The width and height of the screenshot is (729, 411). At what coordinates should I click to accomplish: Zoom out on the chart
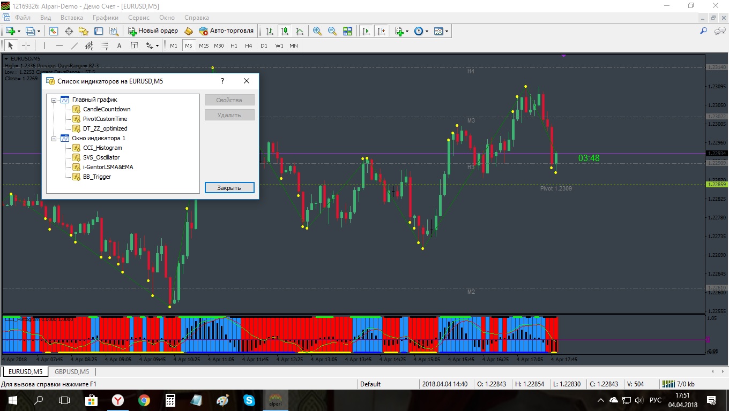[x=332, y=31]
